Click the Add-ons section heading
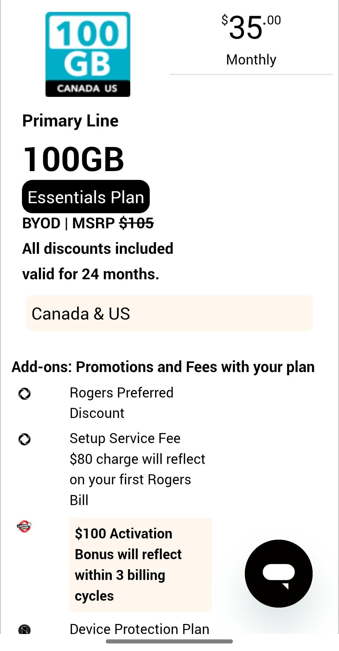339x651 pixels. click(x=164, y=367)
